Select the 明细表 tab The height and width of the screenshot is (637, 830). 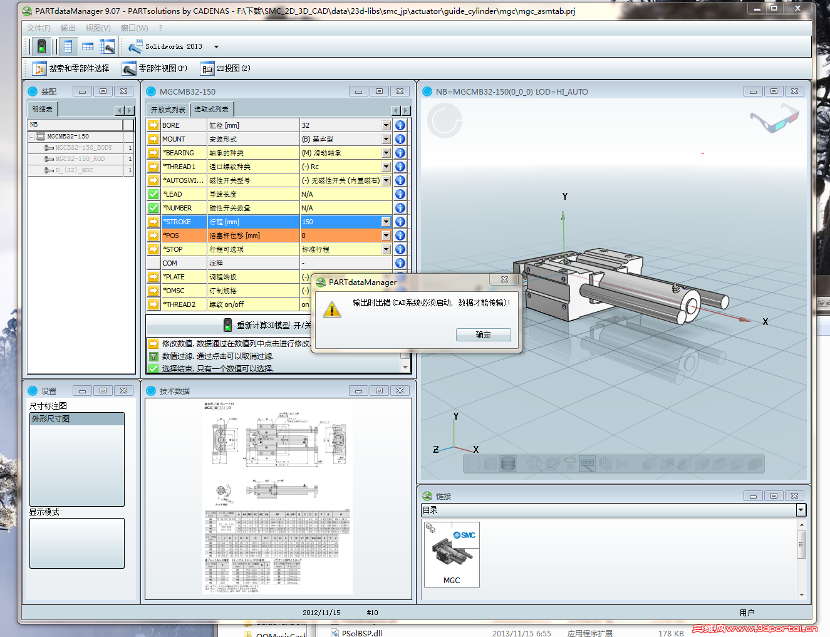[43, 109]
